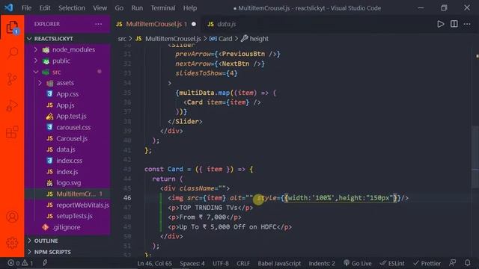Viewport: 479px width, 269px height.
Task: Expand the OUTLINE section
Action: point(46,241)
